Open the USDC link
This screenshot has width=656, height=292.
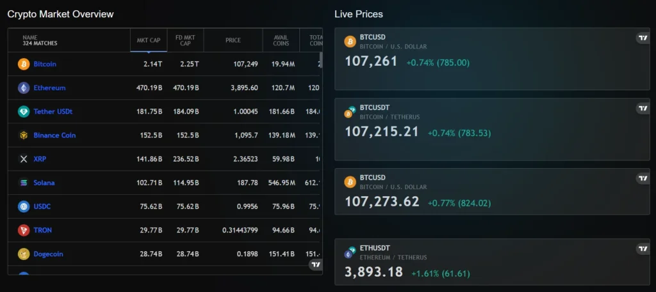click(x=42, y=206)
